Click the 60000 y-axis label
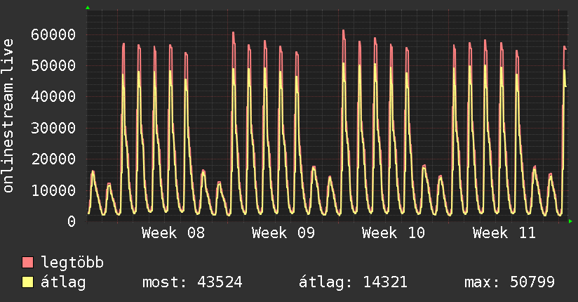Viewport: 578px width, 302px height. pos(53,34)
